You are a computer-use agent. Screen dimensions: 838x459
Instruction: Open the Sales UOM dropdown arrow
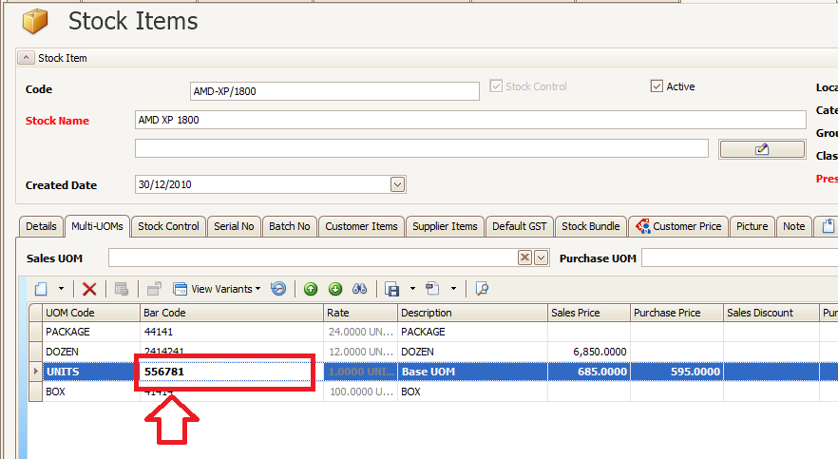click(541, 258)
